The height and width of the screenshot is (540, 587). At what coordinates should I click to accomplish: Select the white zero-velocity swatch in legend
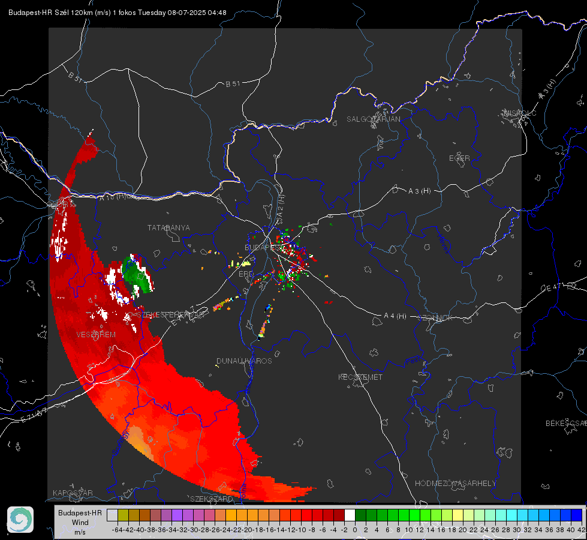pos(350,515)
